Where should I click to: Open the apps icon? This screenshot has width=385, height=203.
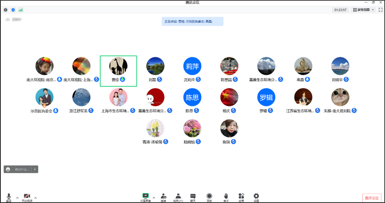[x=241, y=196]
